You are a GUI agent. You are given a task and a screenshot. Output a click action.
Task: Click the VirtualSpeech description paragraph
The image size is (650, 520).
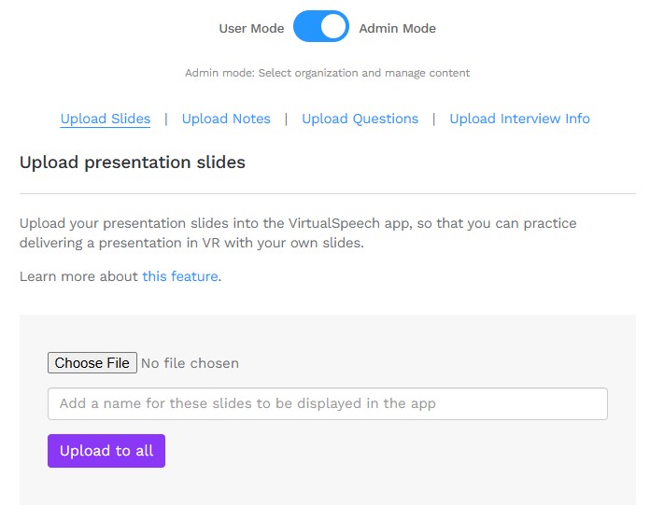pos(298,232)
